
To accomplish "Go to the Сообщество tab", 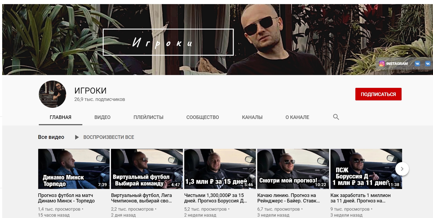I will point(203,117).
